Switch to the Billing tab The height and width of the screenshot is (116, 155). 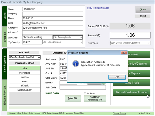5,16
